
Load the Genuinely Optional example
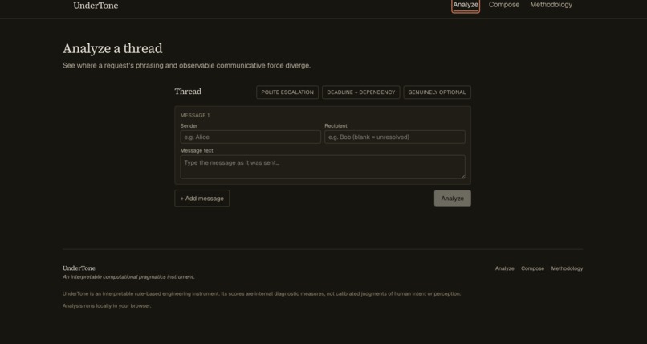point(437,92)
